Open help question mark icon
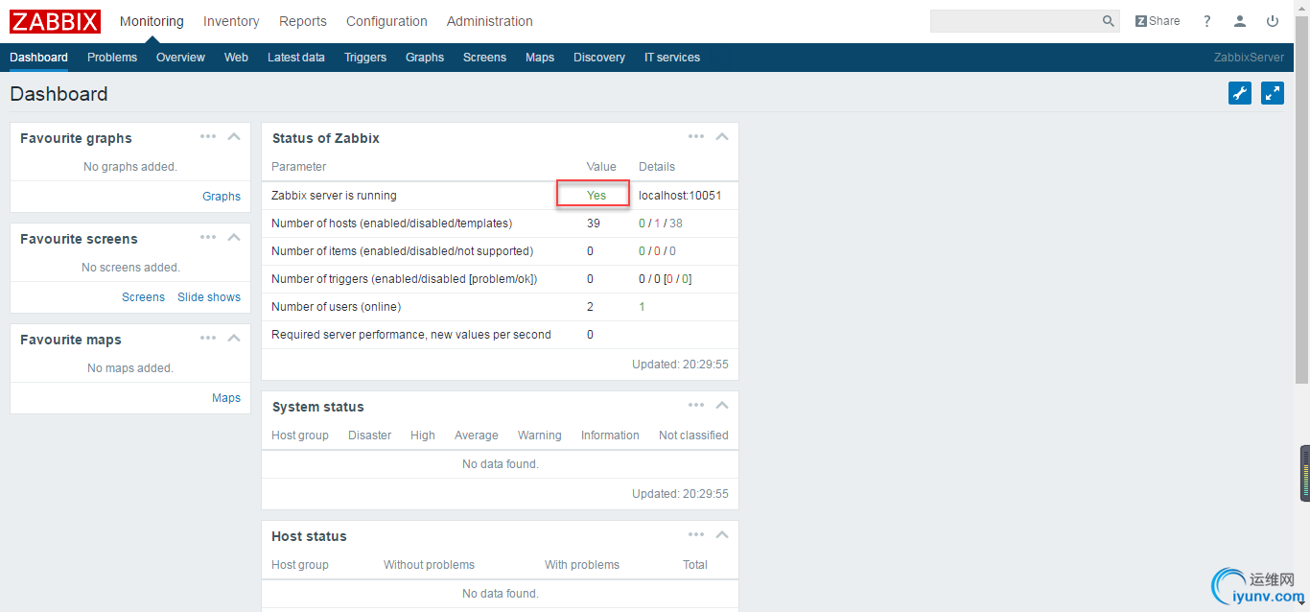1310x612 pixels. pyautogui.click(x=1207, y=21)
